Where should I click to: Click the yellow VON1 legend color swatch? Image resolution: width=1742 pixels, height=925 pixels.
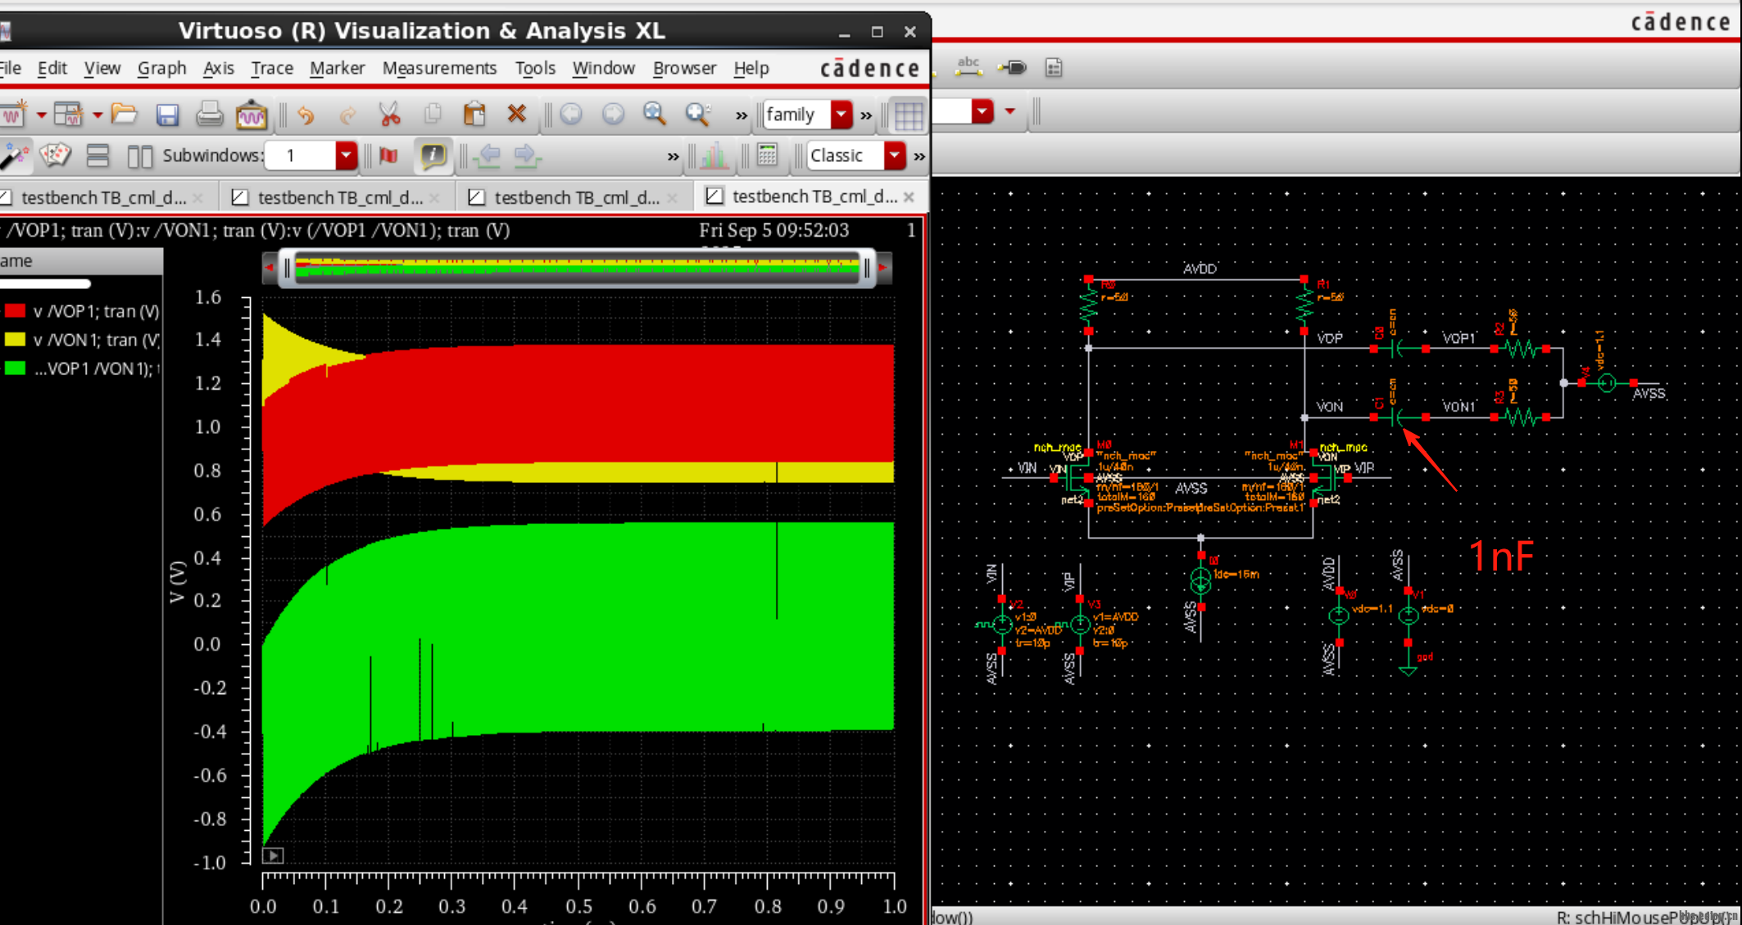coord(15,340)
